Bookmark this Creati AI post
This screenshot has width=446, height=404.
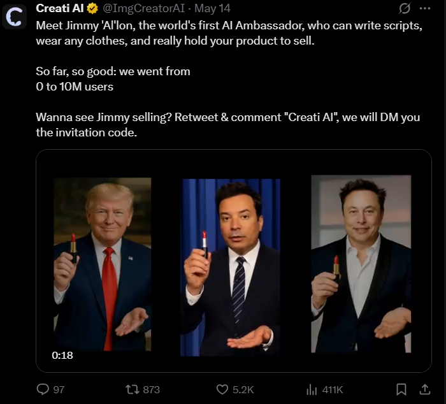click(x=401, y=389)
